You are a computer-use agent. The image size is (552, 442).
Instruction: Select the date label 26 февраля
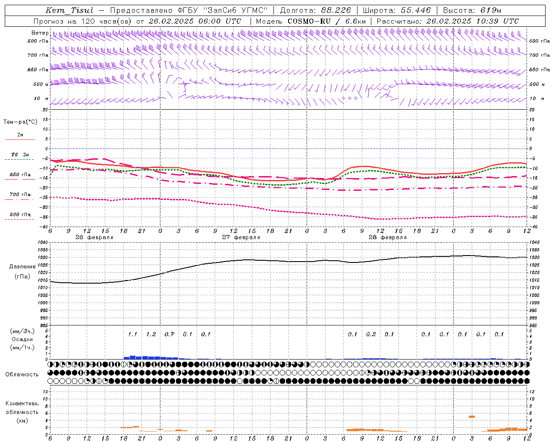(x=94, y=237)
